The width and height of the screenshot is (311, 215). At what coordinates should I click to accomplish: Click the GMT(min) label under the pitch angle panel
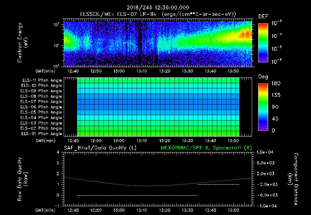[x=46, y=141]
